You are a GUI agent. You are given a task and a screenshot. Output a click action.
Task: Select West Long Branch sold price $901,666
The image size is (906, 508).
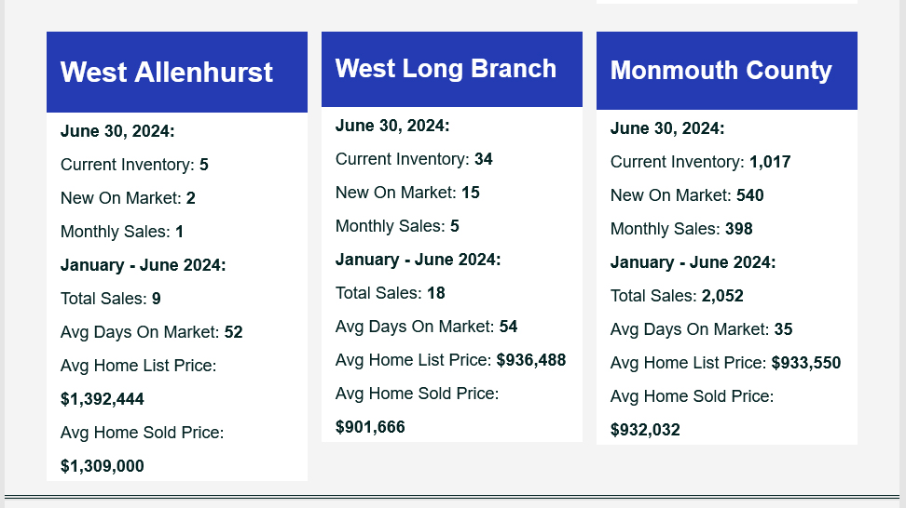[x=370, y=427]
